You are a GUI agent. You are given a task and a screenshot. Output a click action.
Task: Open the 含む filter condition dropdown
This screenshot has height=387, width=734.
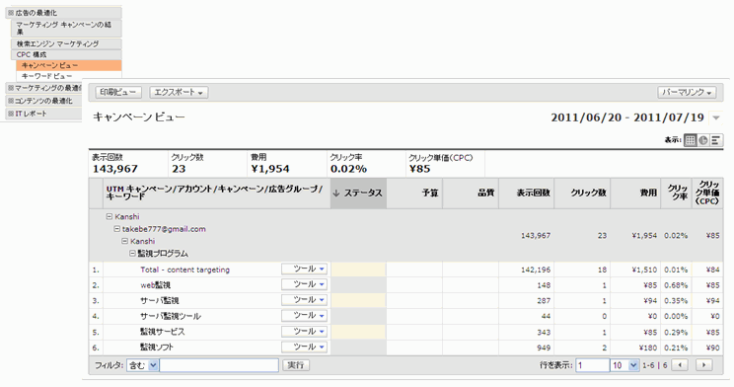142,365
